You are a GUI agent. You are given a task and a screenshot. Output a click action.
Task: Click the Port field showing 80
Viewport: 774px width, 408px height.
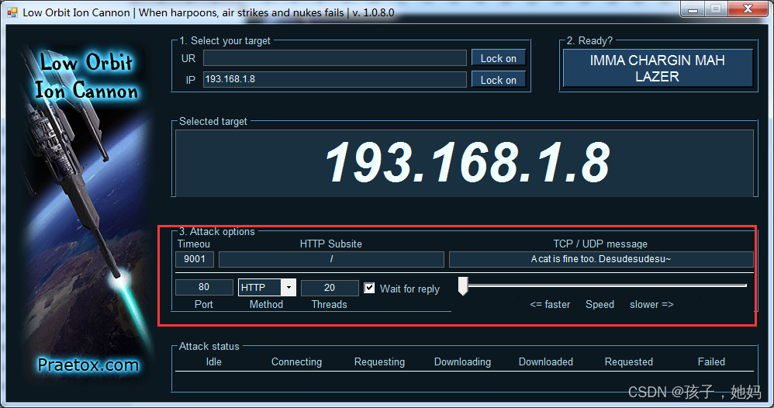[204, 287]
